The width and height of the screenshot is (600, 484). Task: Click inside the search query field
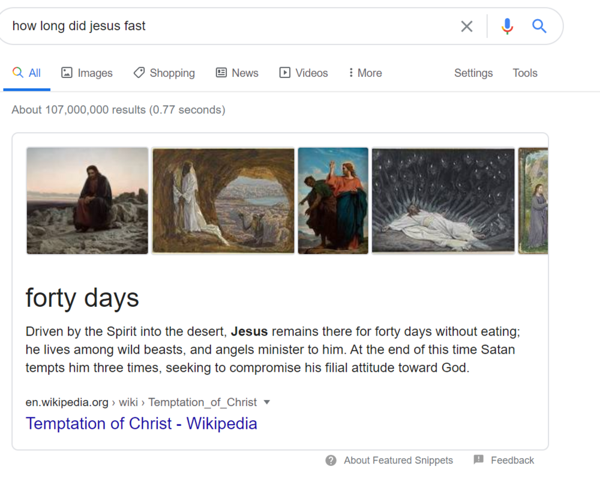coord(230,26)
